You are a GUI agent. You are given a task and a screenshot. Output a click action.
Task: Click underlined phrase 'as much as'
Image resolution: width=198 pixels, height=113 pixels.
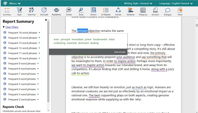pos(139,87)
